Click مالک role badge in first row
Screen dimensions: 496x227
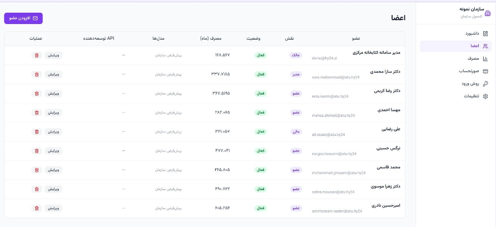point(296,55)
